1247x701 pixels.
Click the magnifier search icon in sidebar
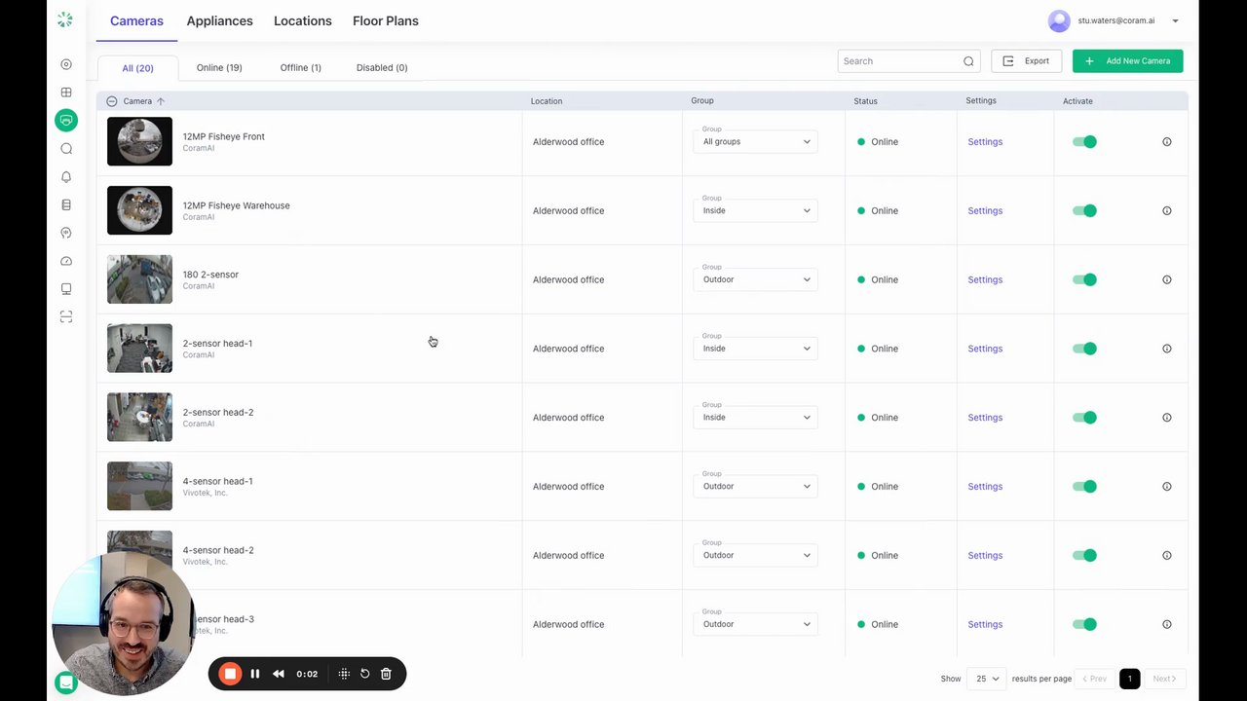66,149
